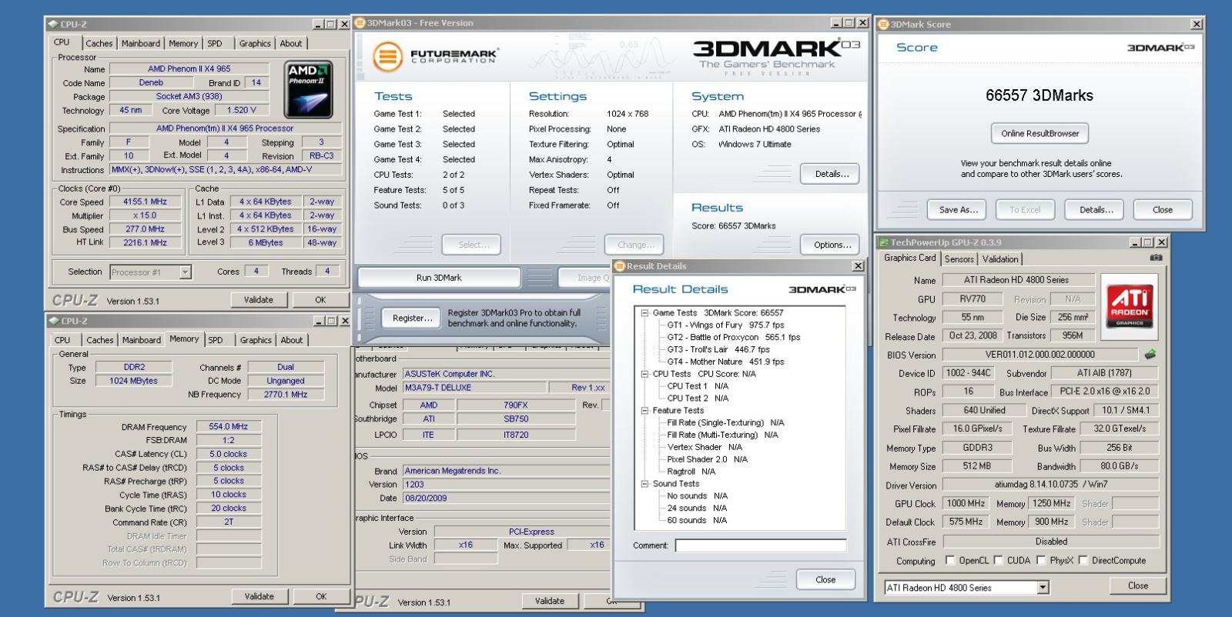Click the To Excel button
The width and height of the screenshot is (1232, 617).
1025,209
